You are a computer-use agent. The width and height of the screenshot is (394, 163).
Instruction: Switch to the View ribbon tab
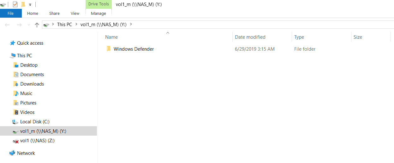point(75,13)
